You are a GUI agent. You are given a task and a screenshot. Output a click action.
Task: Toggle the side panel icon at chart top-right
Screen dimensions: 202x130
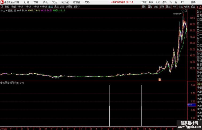pos(186,11)
